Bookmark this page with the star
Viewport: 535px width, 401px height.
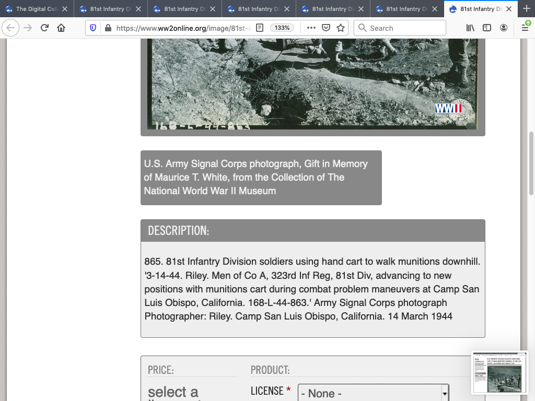pos(341,28)
